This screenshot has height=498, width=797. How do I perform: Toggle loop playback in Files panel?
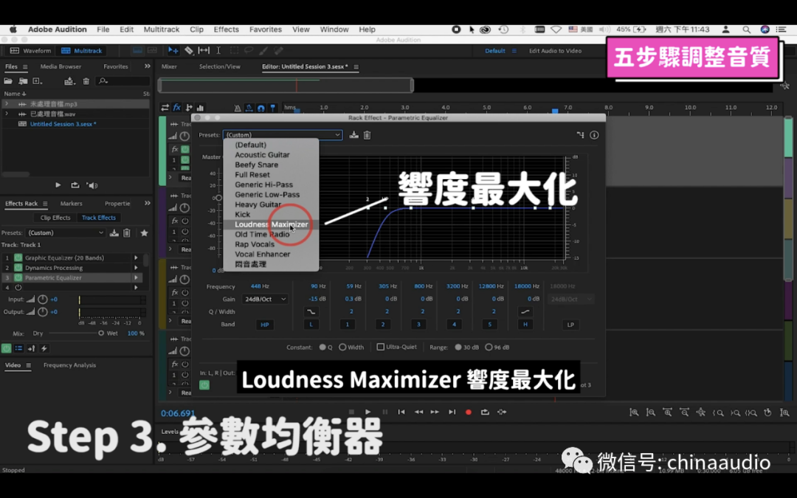(x=75, y=185)
